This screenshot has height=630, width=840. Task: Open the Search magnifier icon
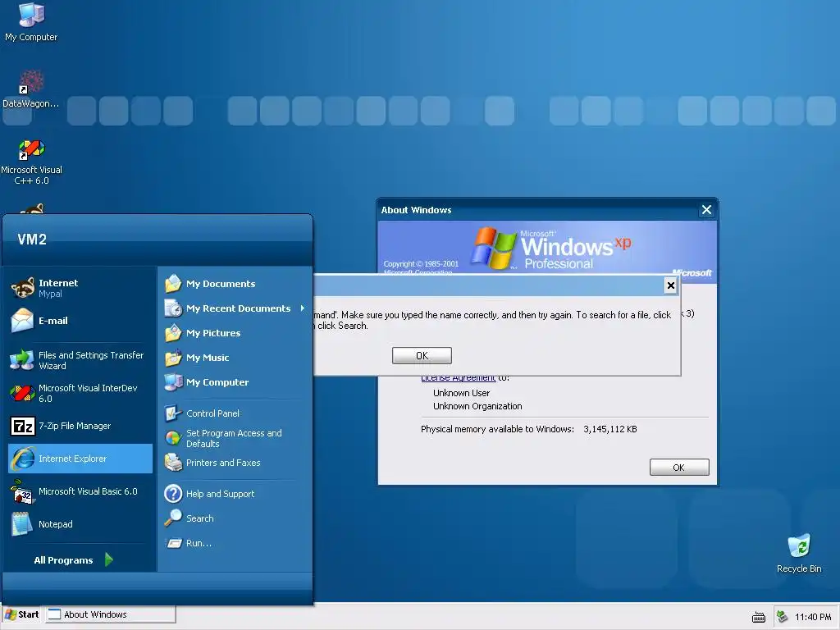(x=173, y=518)
